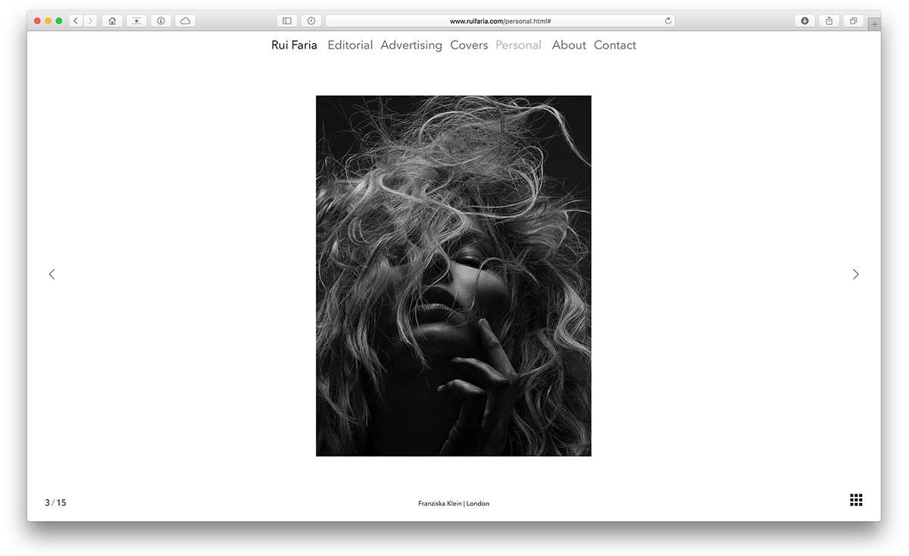Open thumbnail grid view icon
909x556 pixels.
click(856, 500)
